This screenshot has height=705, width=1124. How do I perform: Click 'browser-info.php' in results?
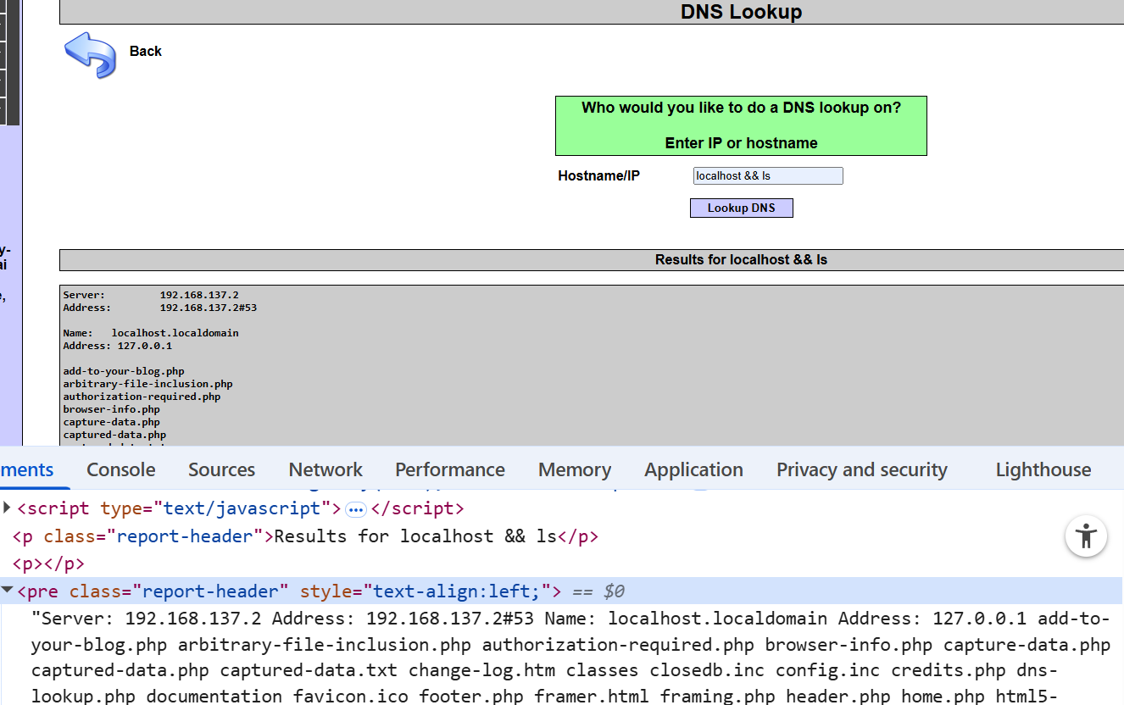click(x=111, y=409)
